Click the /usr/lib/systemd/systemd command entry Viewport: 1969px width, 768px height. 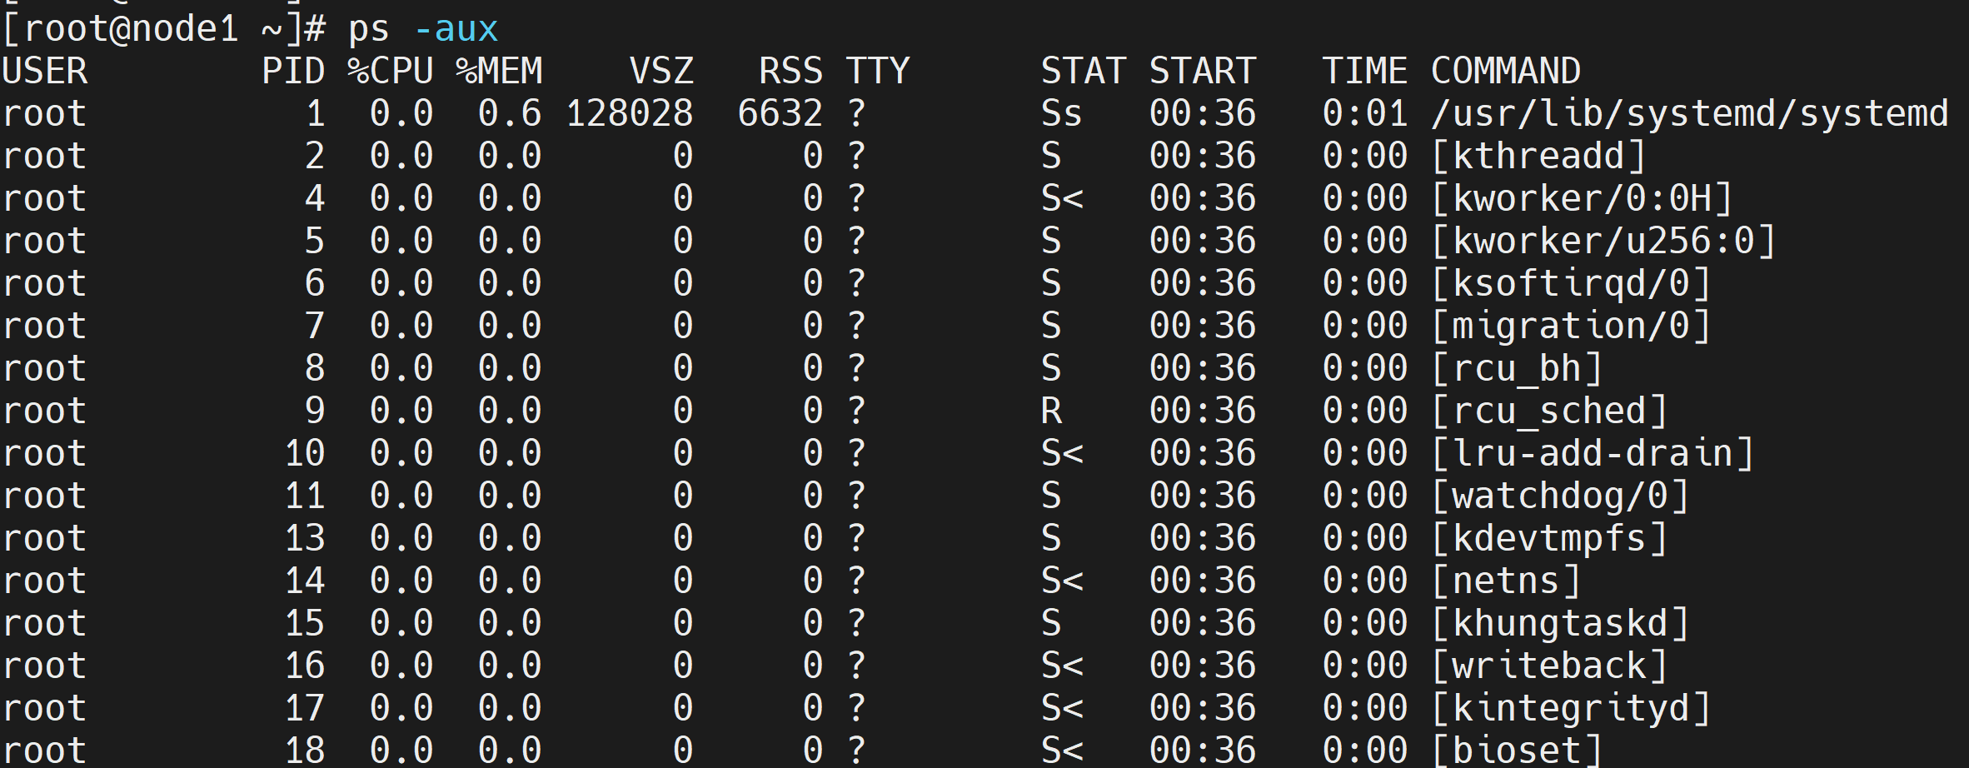[1689, 114]
